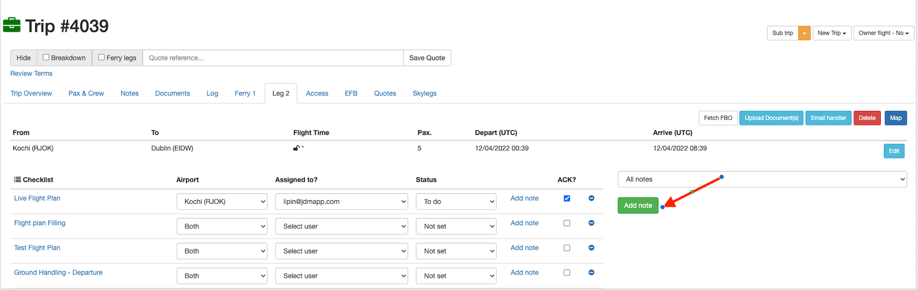Tick the Ferry legs checkbox
The width and height of the screenshot is (918, 290).
coord(102,57)
